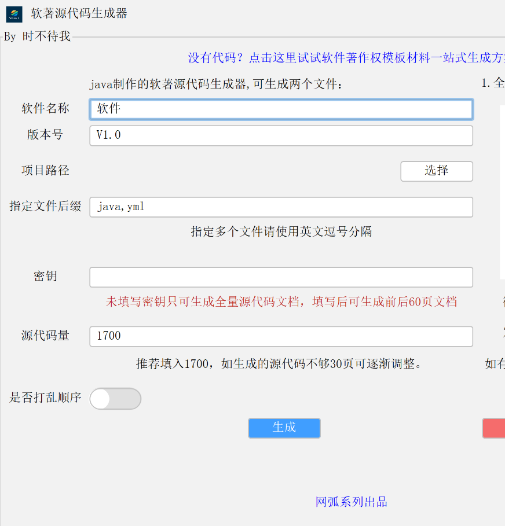Focus the 版本号 version field showing V1.0

(281, 135)
